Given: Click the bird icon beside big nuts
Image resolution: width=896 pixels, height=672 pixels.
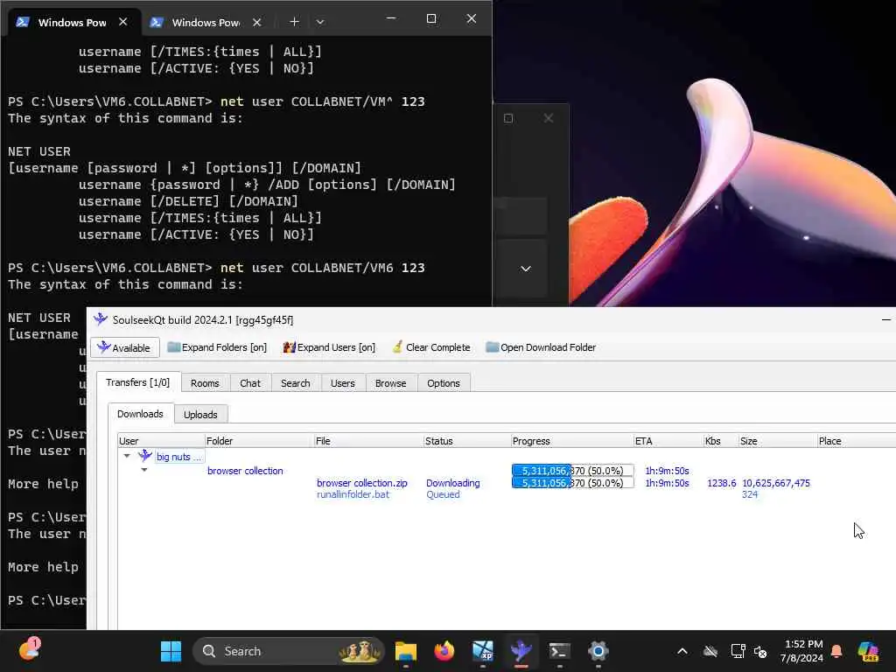Looking at the screenshot, I should coord(145,455).
